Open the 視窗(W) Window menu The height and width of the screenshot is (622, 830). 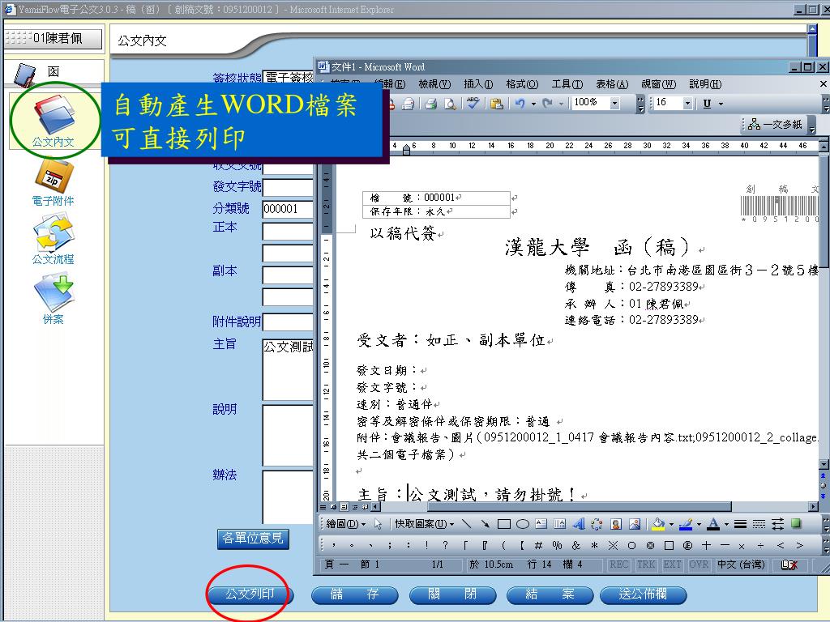658,84
